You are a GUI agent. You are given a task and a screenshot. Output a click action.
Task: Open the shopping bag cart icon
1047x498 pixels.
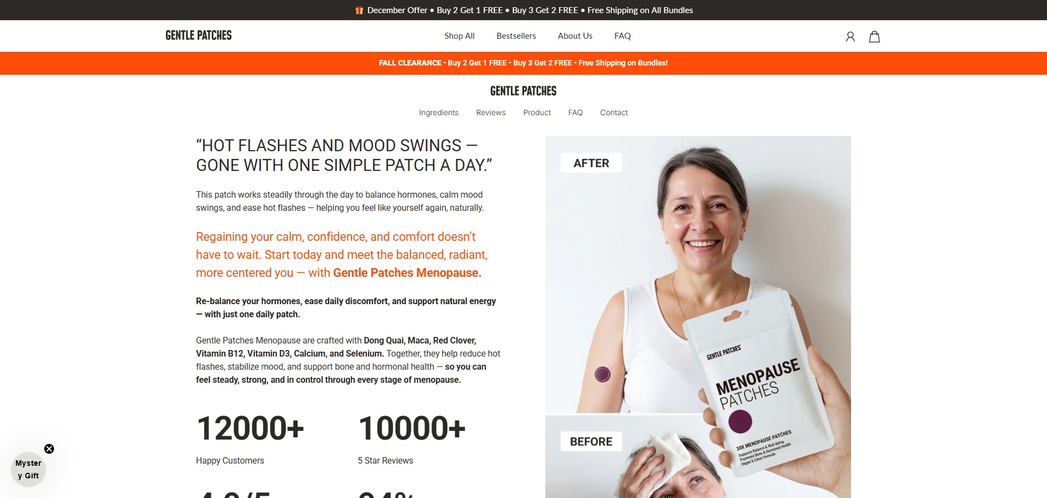pos(875,37)
